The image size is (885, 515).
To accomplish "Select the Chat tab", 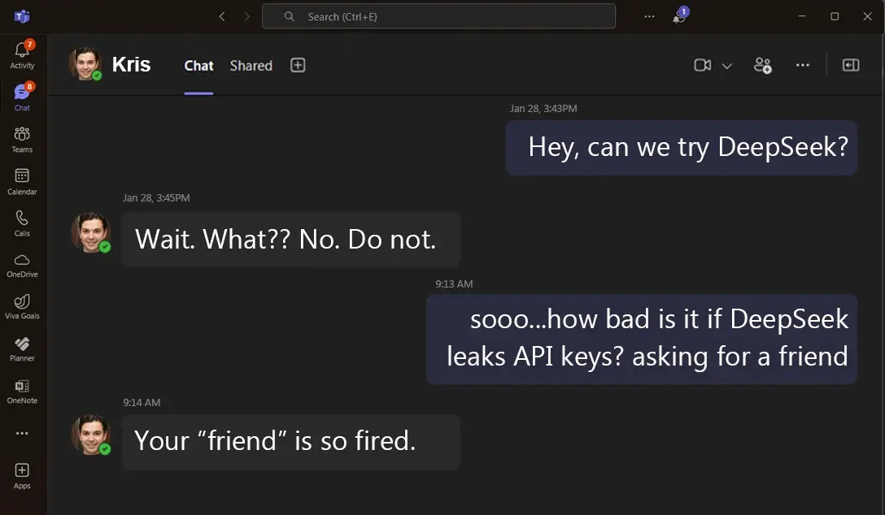I will pyautogui.click(x=198, y=66).
